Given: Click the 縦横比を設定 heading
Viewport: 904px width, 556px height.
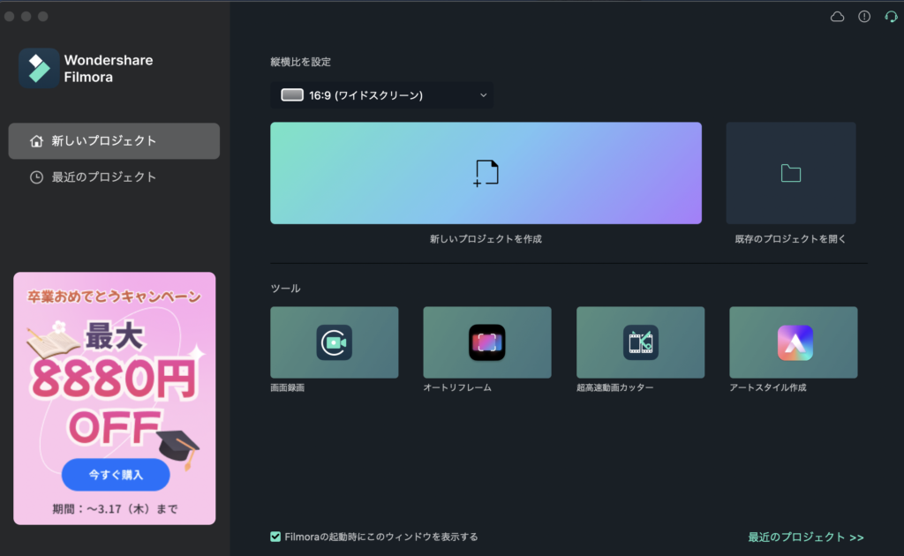Looking at the screenshot, I should pos(300,62).
